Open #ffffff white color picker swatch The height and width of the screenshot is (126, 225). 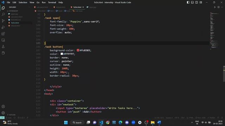tap(62, 54)
